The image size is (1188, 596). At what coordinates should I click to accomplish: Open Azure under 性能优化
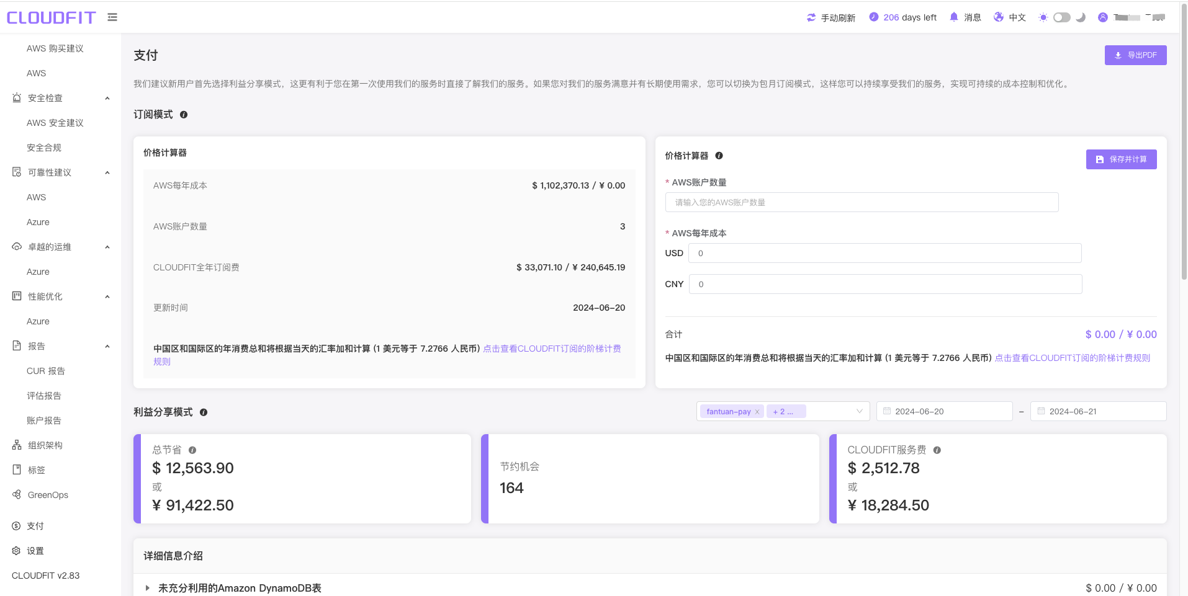pyautogui.click(x=38, y=321)
